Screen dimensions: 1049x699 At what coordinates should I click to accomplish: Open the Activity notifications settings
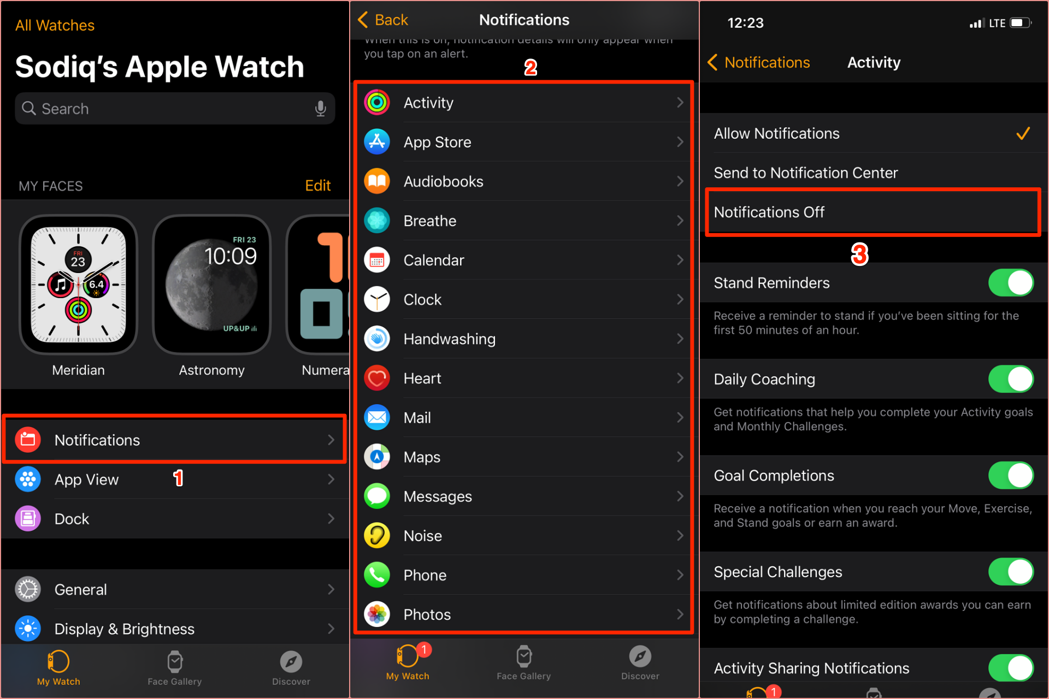(x=524, y=103)
